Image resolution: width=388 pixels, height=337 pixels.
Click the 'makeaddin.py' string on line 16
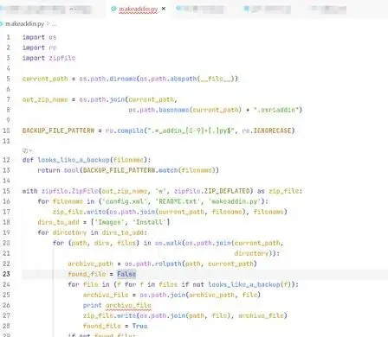point(235,201)
